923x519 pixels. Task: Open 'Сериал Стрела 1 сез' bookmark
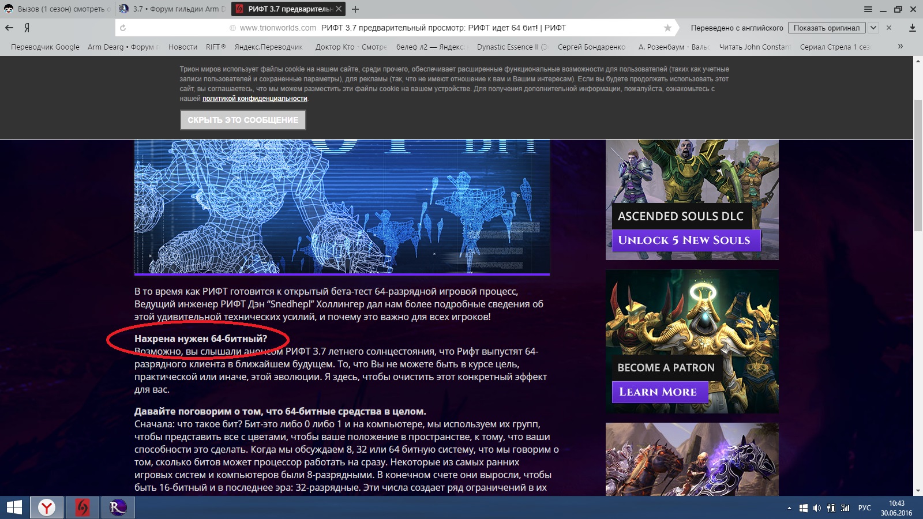click(x=835, y=47)
